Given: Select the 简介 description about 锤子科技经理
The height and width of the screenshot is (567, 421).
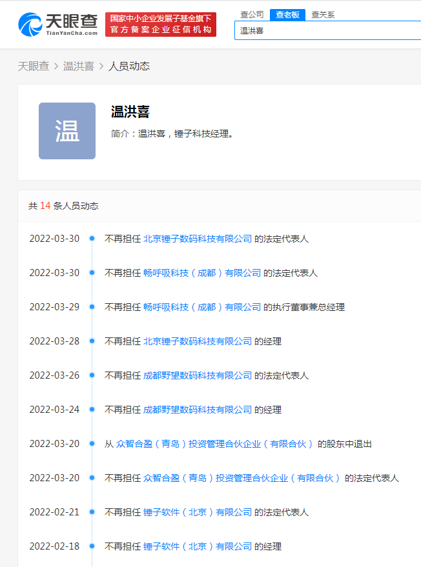Looking at the screenshot, I should (172, 134).
